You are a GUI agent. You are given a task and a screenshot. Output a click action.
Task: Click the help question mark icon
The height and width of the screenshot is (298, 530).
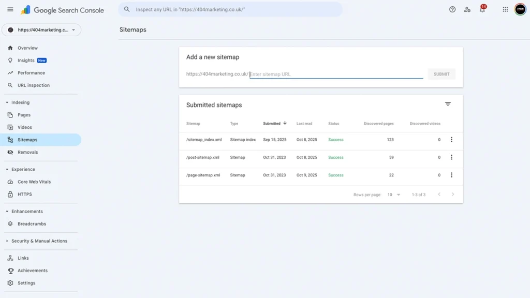[452, 9]
